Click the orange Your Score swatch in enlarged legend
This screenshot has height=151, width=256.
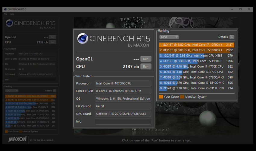pyautogui.click(x=161, y=97)
